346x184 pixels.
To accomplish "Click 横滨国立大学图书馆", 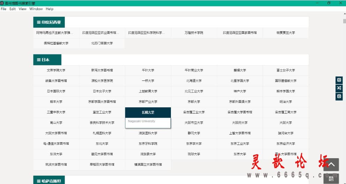I will (x=148, y=164).
